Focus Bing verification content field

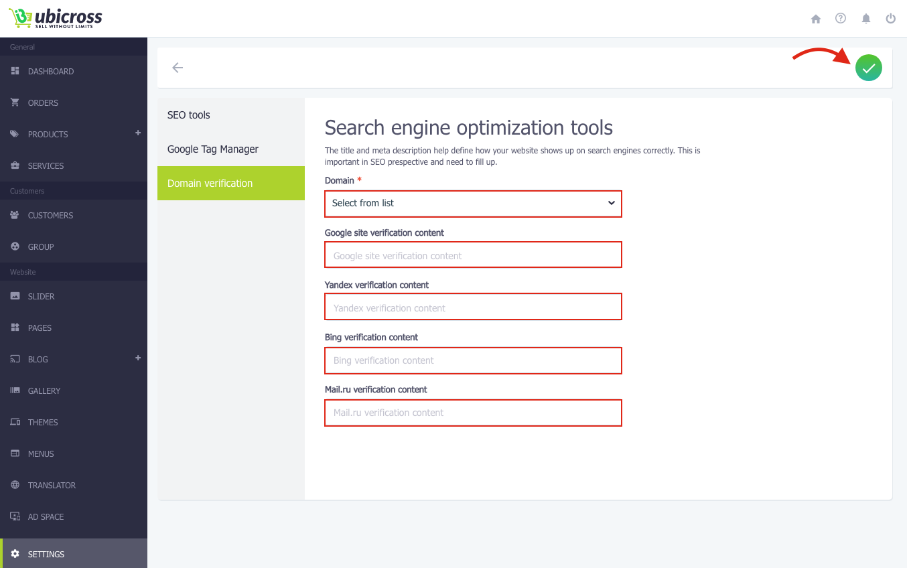[x=474, y=360]
